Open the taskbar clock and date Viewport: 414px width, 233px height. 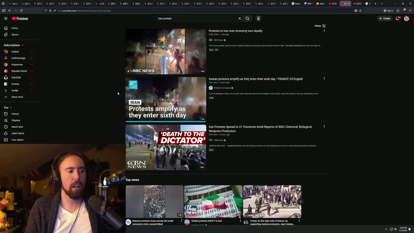pos(403,229)
